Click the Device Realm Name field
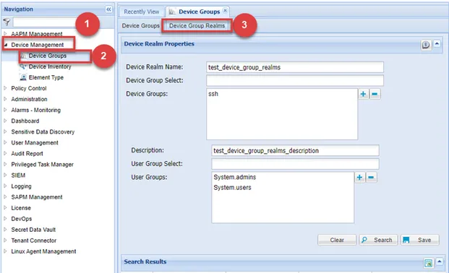Viewport: 449px width, 273px height. 295,67
